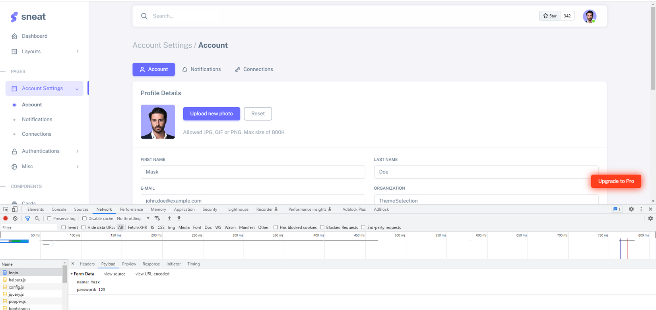The width and height of the screenshot is (656, 310).
Task: Select the DevTools inspect element tool
Action: coord(6,209)
